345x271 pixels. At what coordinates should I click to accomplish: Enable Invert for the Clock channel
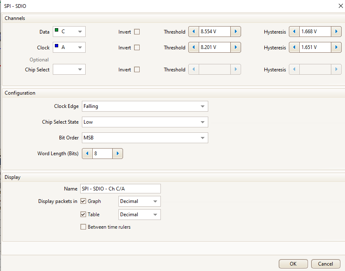coord(137,48)
